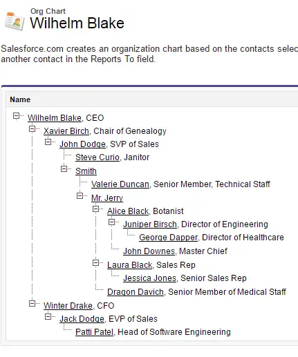This screenshot has width=298, height=357.
Task: Collapse the Juniper Birsch node
Action: pyautogui.click(x=111, y=222)
